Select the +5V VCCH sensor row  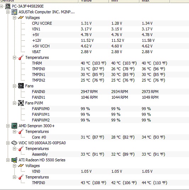(x=110, y=46)
